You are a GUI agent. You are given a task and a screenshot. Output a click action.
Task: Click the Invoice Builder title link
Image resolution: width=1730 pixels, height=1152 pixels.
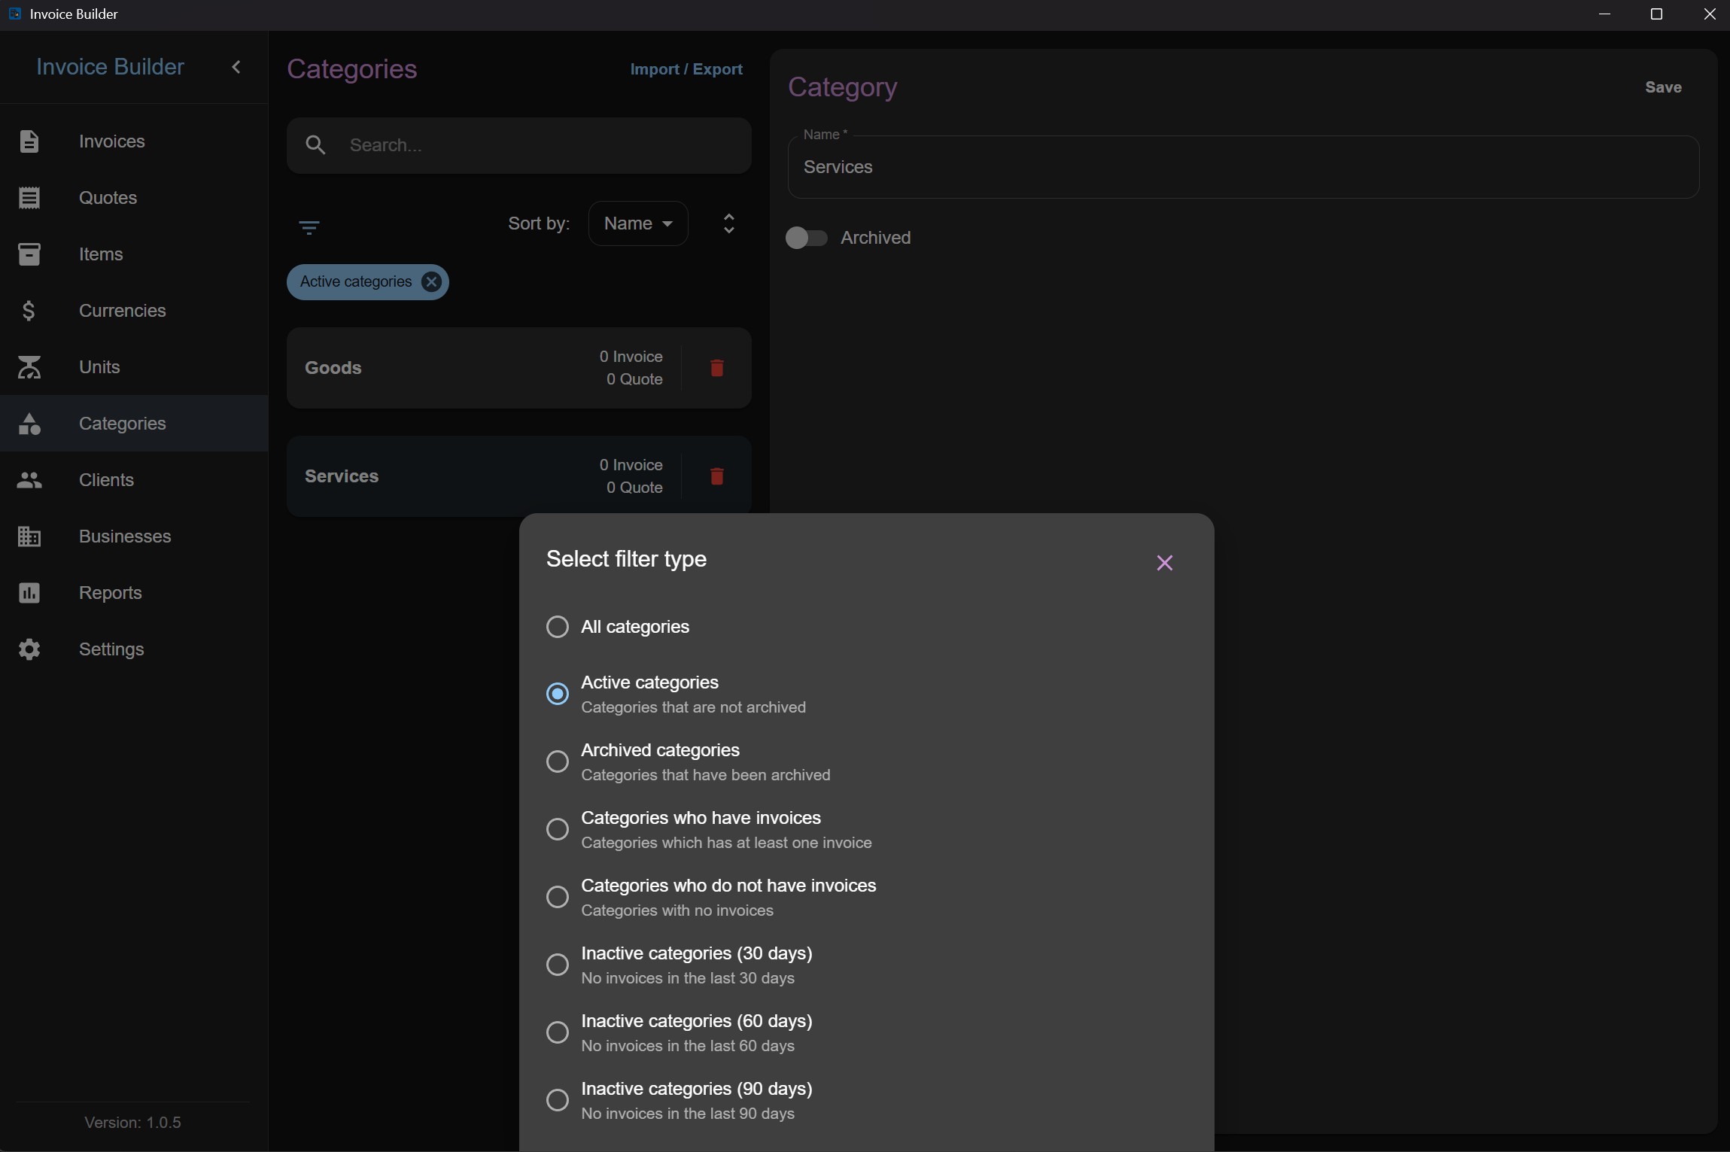(x=110, y=67)
